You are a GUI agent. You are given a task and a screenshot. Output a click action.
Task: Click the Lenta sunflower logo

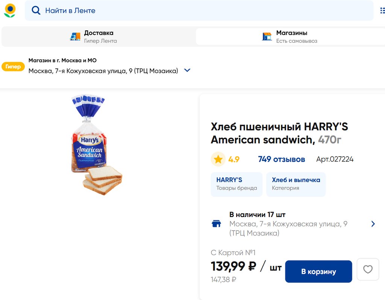(x=10, y=11)
